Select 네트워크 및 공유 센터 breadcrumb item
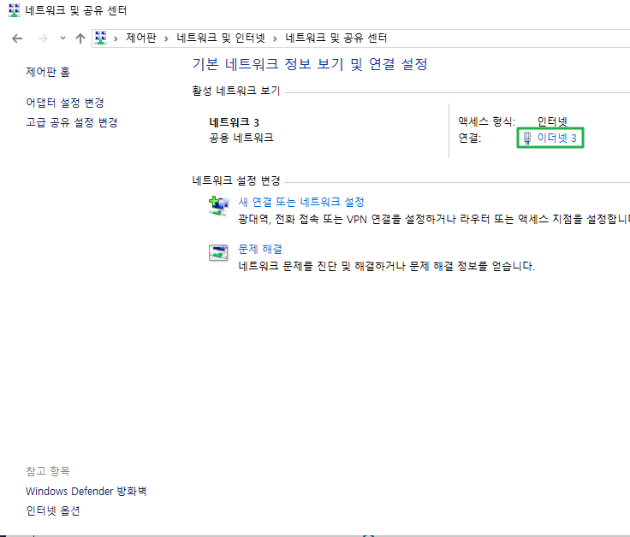The image size is (630, 537). (x=336, y=38)
